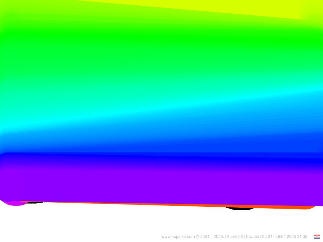
Task: Click the violet purple band
Action: pos(158,186)
